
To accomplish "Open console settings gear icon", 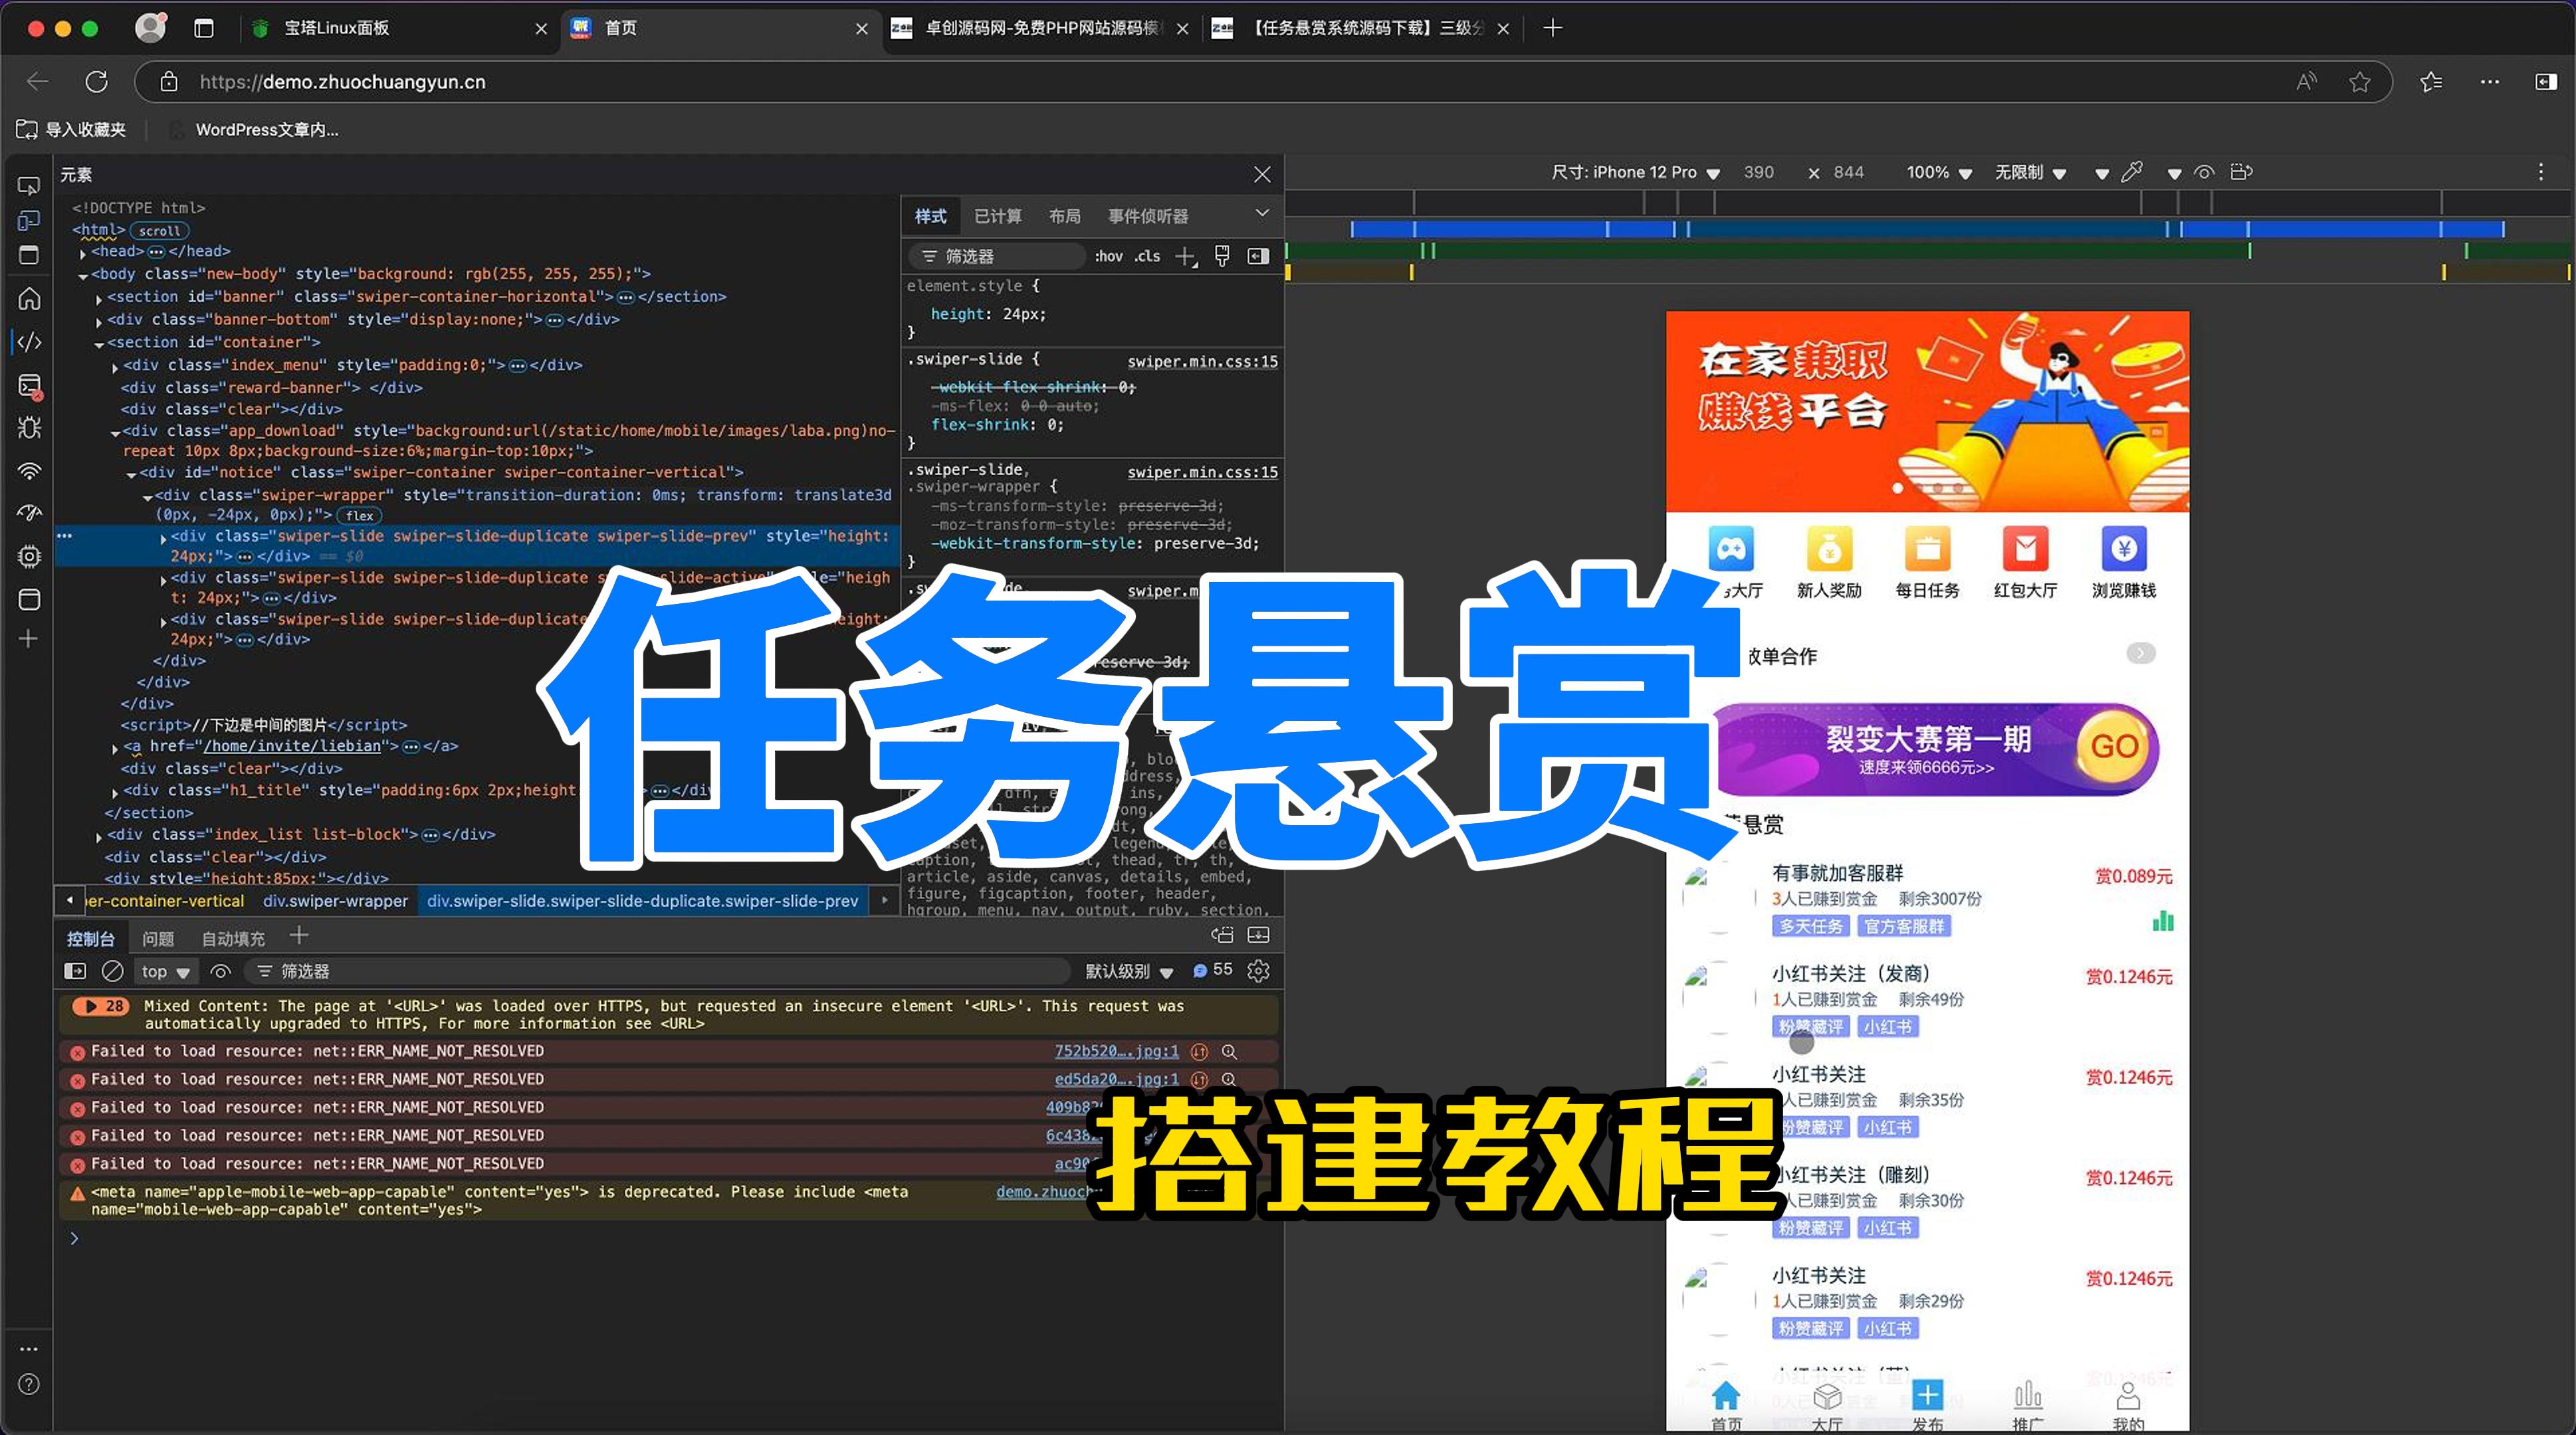I will pyautogui.click(x=1259, y=971).
